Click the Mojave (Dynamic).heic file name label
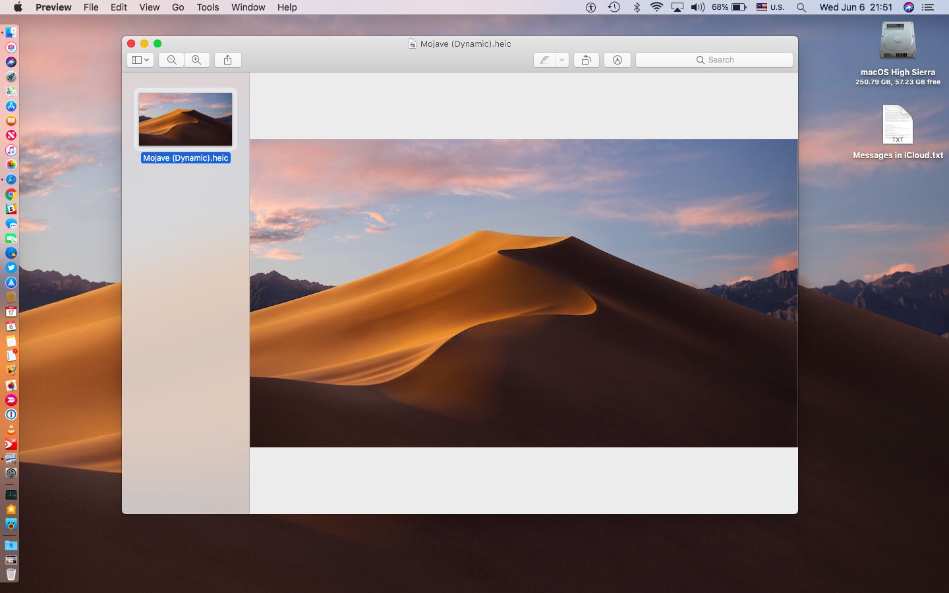 point(186,158)
